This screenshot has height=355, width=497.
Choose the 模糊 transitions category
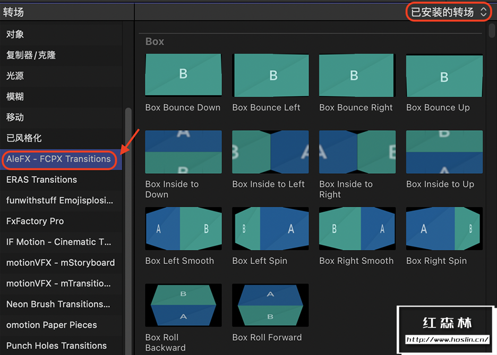pos(15,97)
